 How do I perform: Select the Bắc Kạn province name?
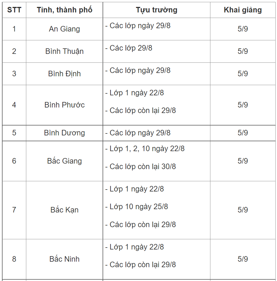coord(64,210)
